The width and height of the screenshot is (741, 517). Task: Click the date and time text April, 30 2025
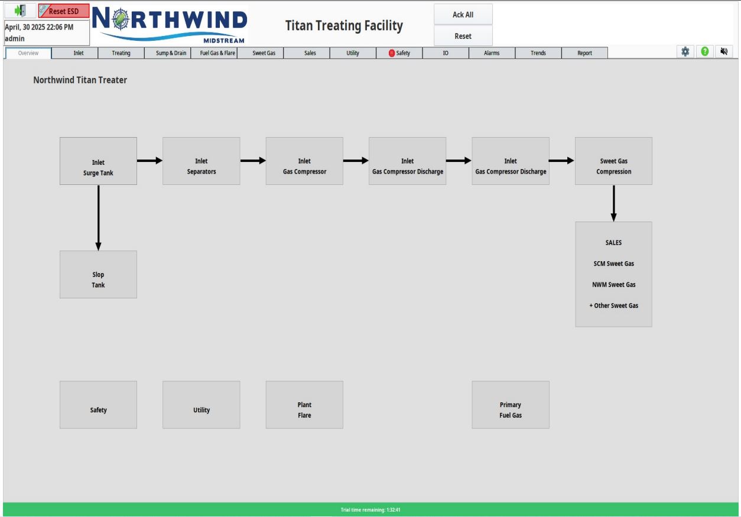click(x=39, y=27)
